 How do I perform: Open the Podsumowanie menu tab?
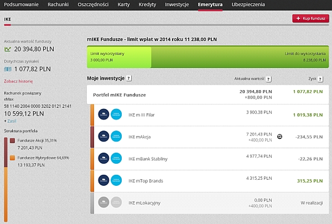pos(21,4)
